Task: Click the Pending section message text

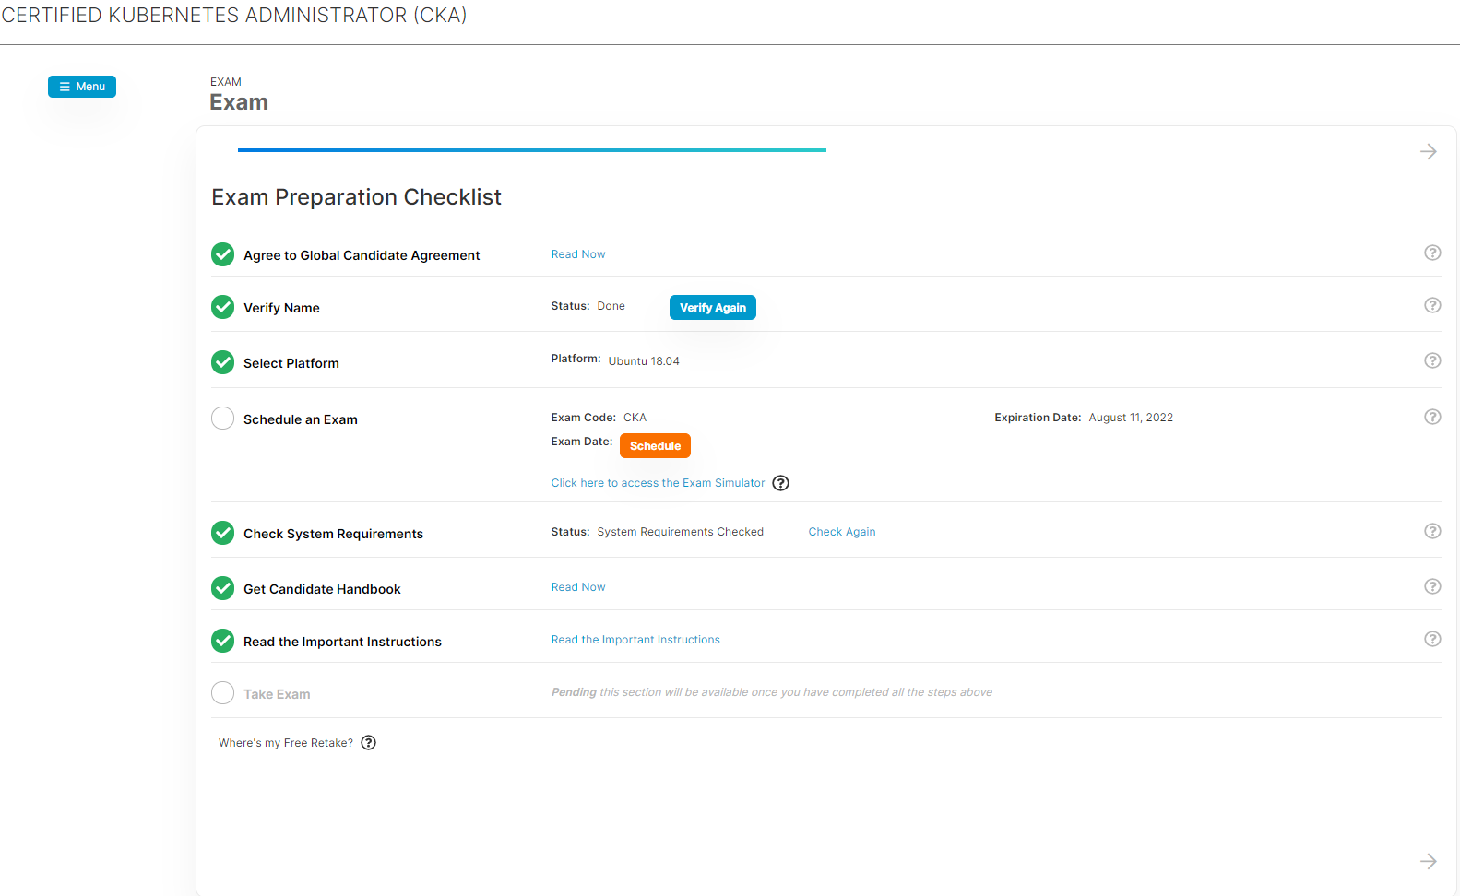Action: pos(772,692)
